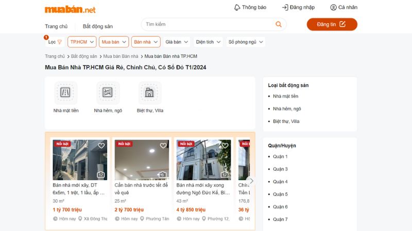Save the 4 tỷ 850 triệu listing
This screenshot has height=231, width=412.
[x=225, y=146]
